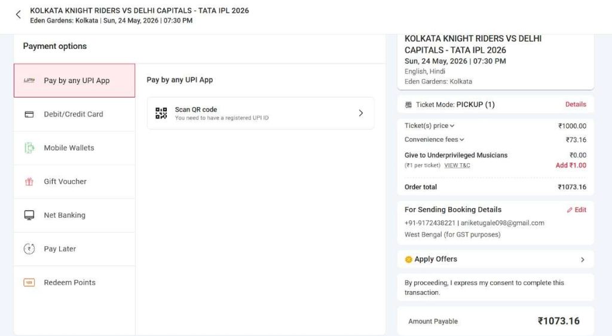Viewport: 612px width, 336px height.
Task: Select Debit/Credit Card payment option
Action: pos(74,114)
